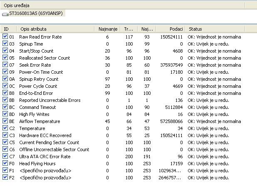Uncheck the Ultra ATA CRC Error Rate checkbox

(5, 157)
